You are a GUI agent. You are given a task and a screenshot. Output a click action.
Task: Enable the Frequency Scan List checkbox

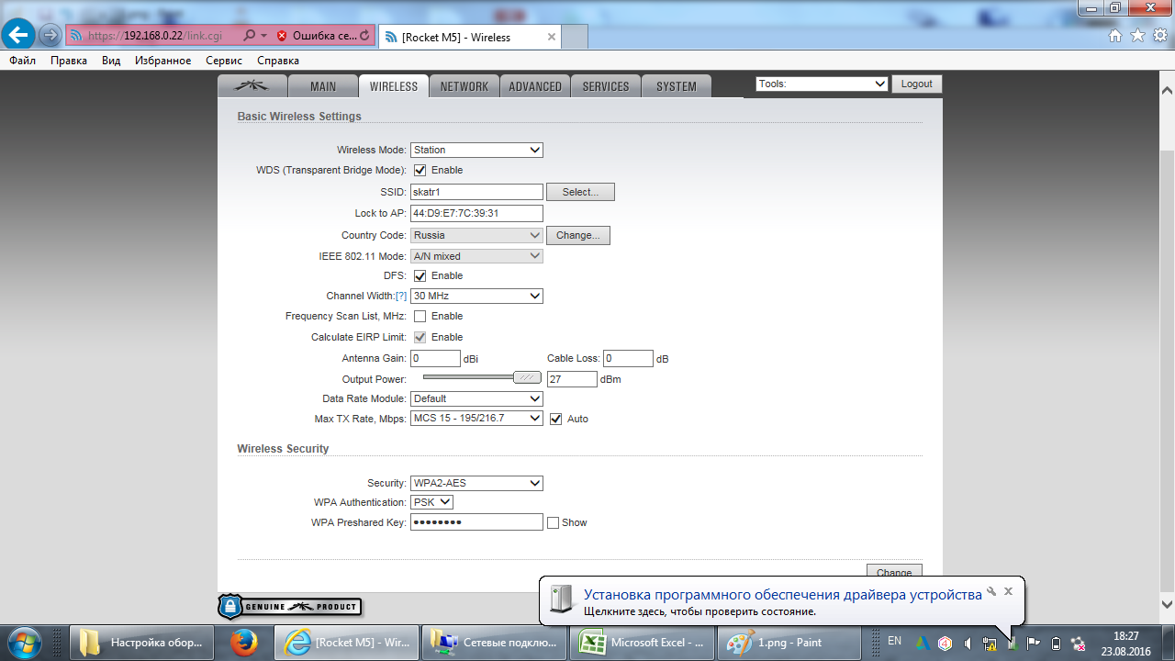(x=420, y=316)
